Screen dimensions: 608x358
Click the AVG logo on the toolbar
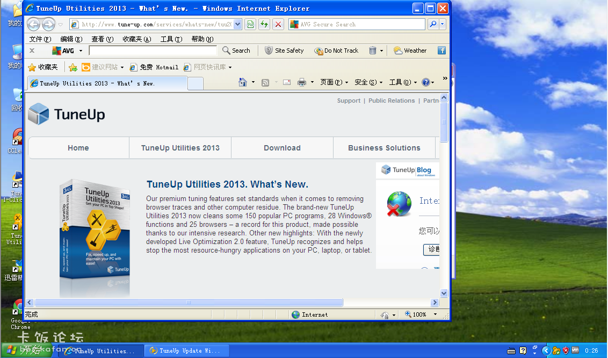point(63,51)
